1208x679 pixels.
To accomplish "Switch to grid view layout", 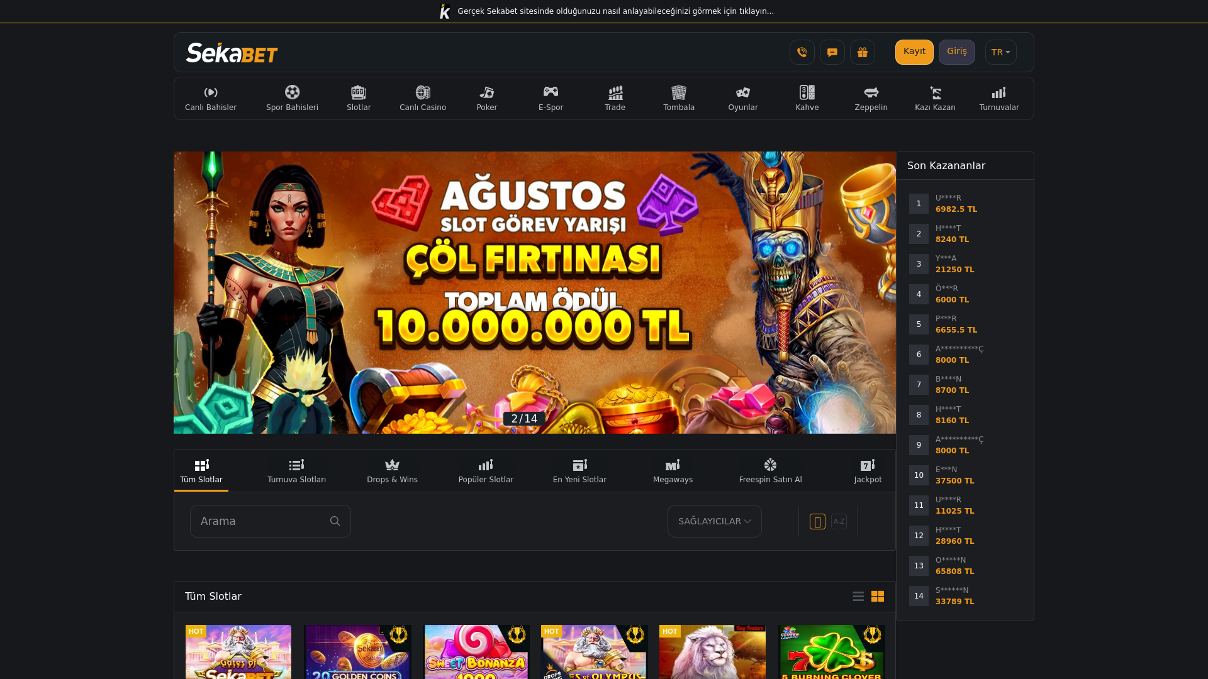I will point(878,597).
